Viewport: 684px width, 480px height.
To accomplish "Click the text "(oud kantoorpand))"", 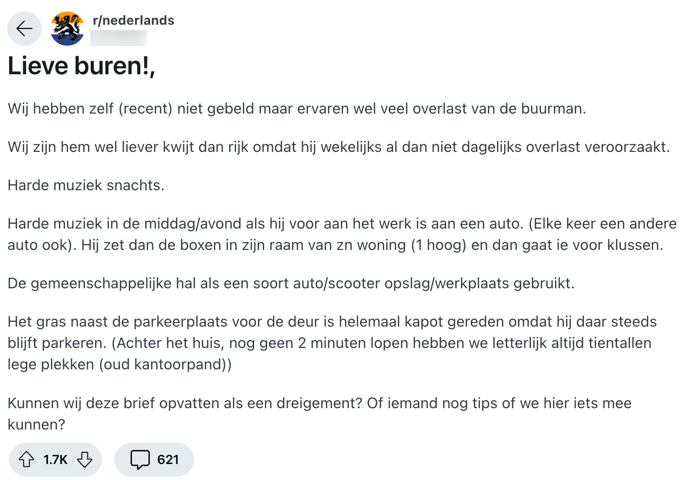I will click(165, 364).
